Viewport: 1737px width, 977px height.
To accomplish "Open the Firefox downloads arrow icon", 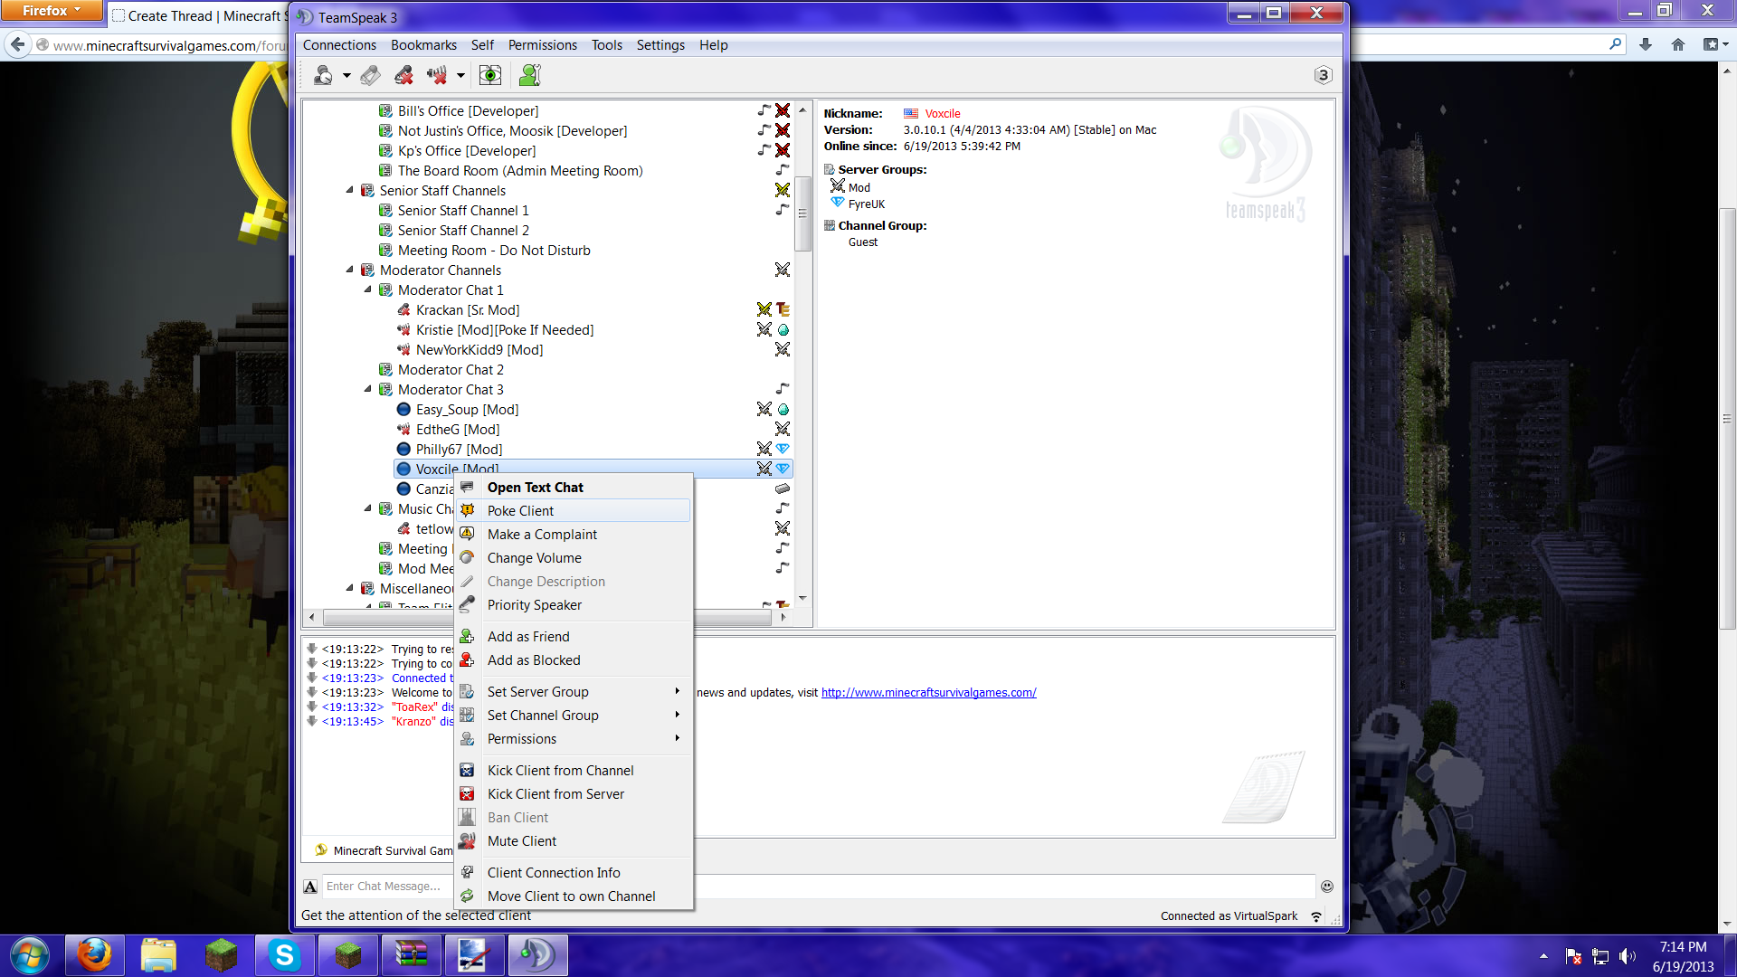I will (1646, 44).
